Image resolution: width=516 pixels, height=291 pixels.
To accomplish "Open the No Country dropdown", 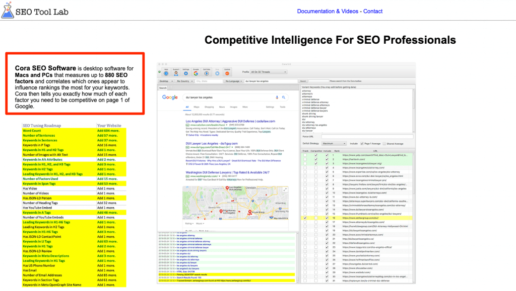I will pyautogui.click(x=184, y=81).
